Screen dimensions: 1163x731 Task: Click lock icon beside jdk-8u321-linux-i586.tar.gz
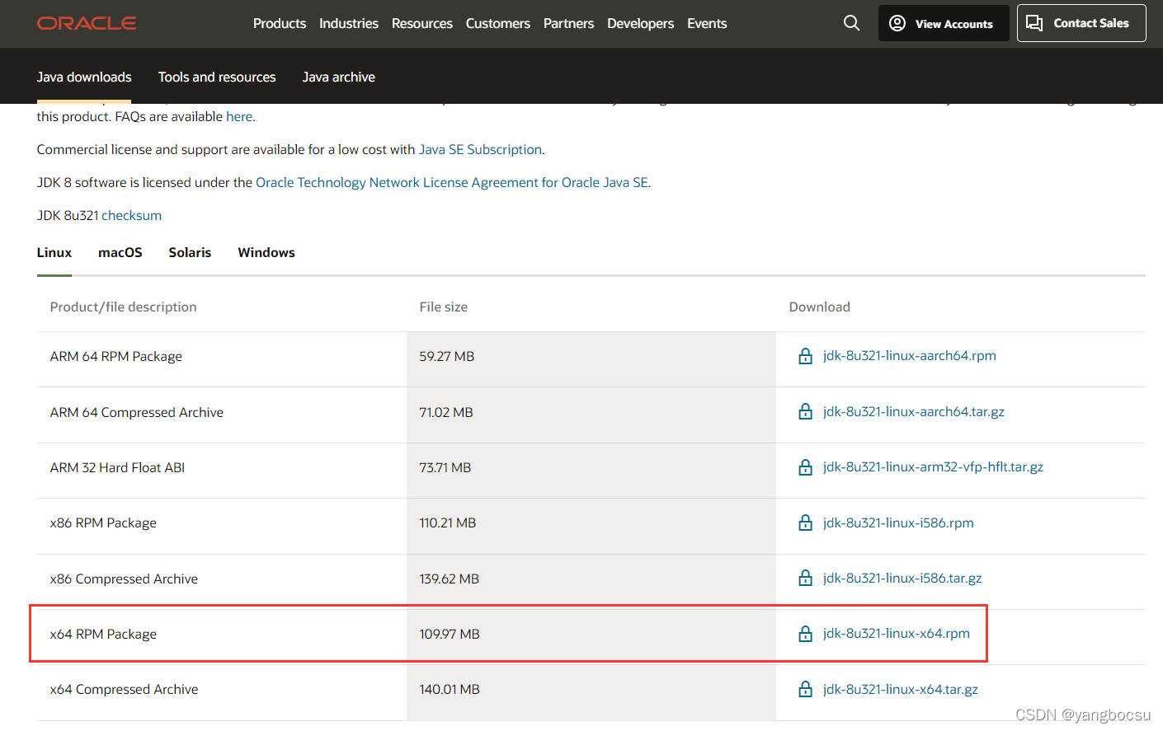tap(806, 579)
